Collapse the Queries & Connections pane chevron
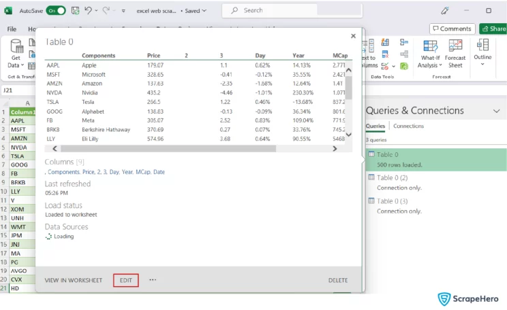This screenshot has height=310, width=507. [x=496, y=111]
